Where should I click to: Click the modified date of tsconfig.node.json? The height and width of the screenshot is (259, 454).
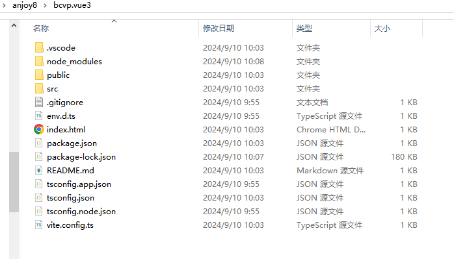(231, 212)
